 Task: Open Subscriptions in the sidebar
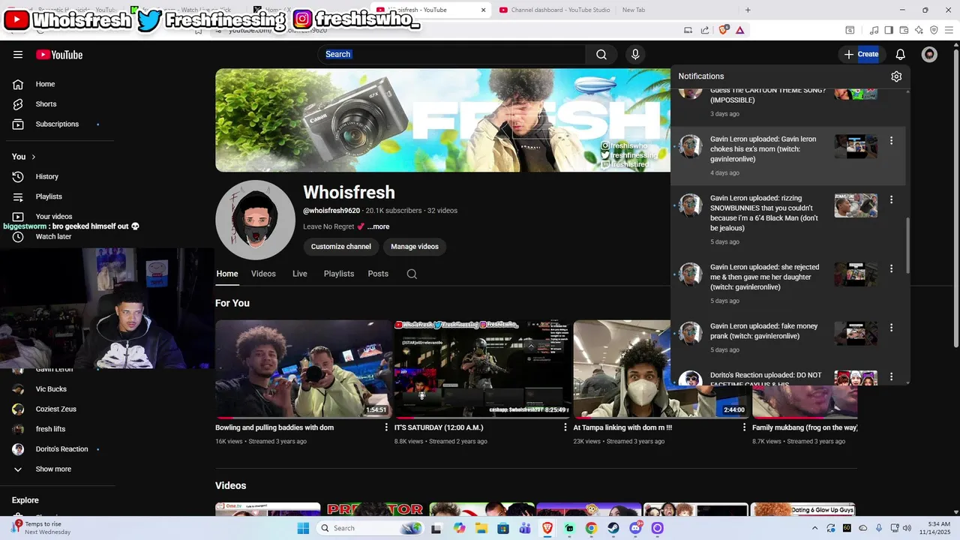[57, 124]
